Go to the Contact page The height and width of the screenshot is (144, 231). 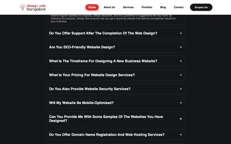coord(179,7)
